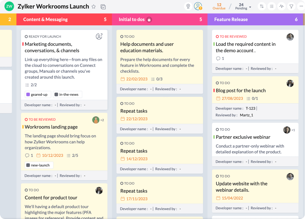This screenshot has height=219, width=305.
Task: Expand the 24 Pending dropdown arrow
Action: tap(250, 7)
